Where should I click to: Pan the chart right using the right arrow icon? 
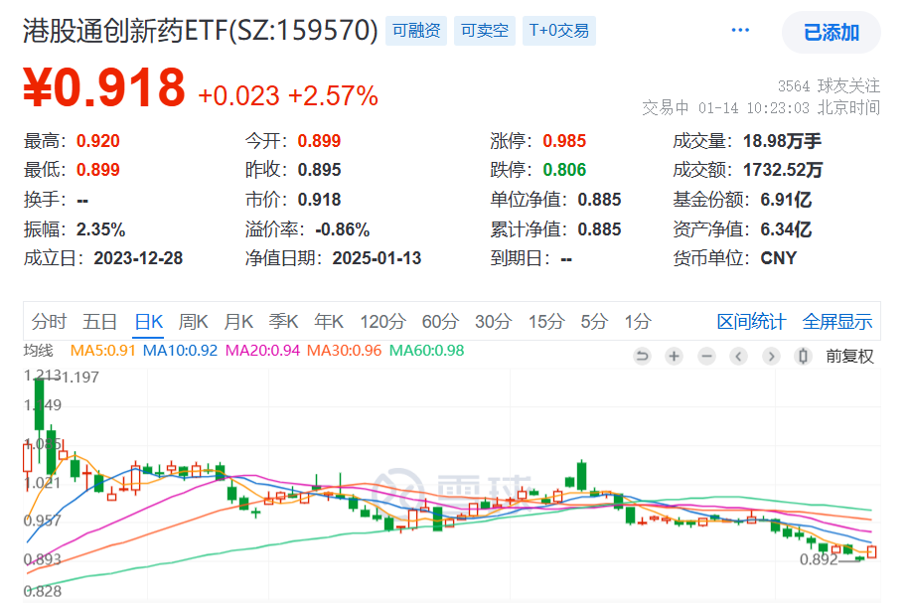coord(772,356)
